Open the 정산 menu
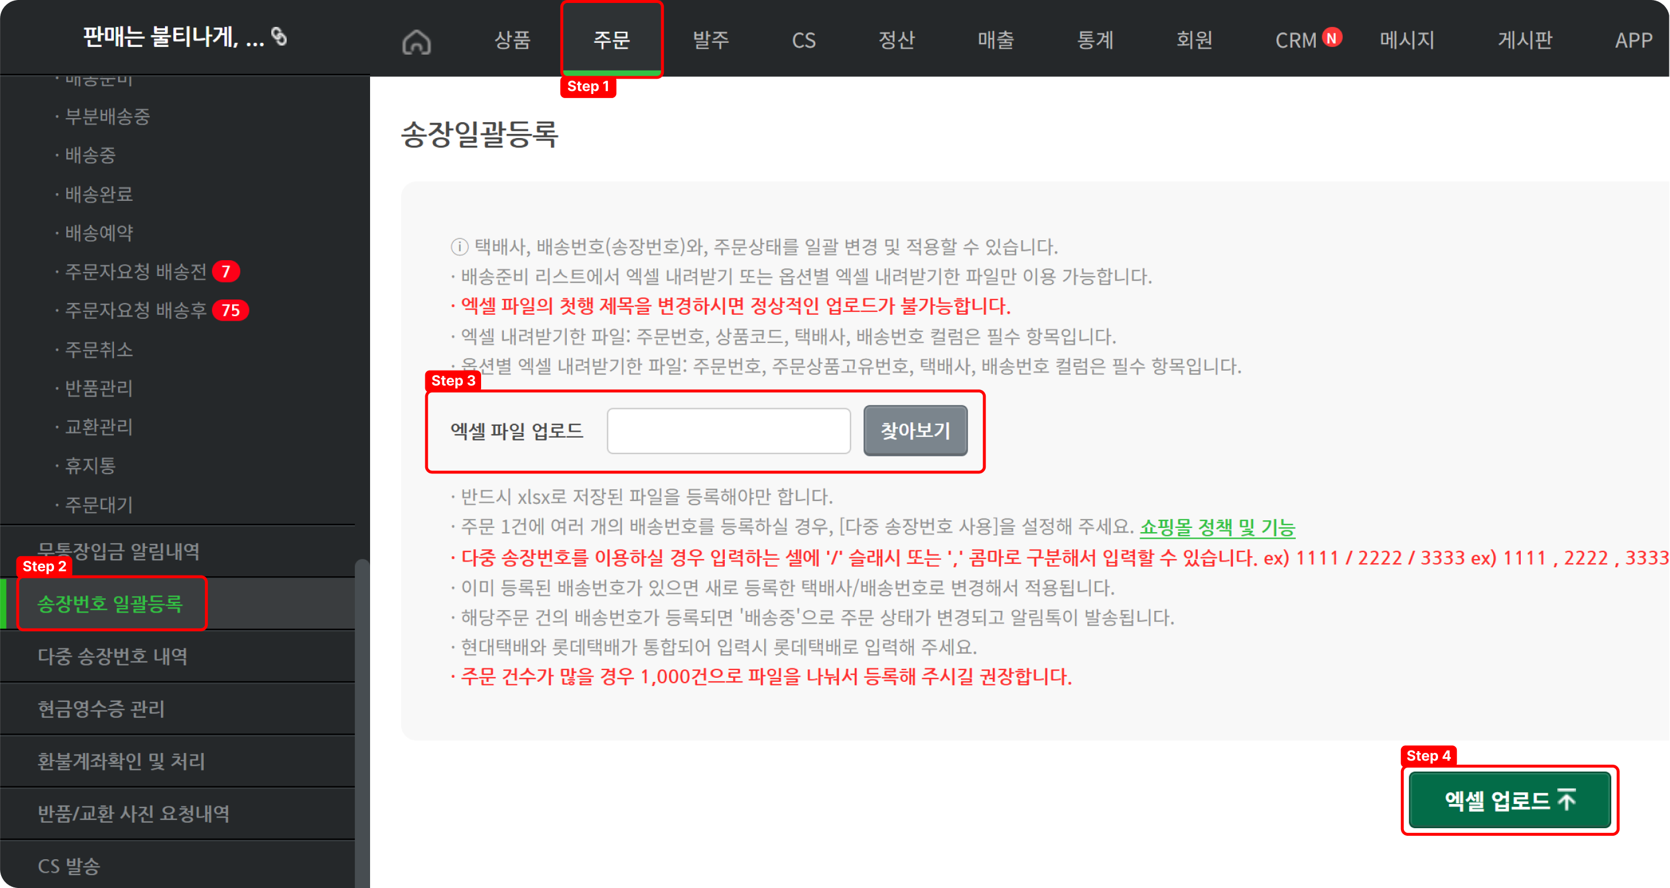This screenshot has height=888, width=1670. pyautogui.click(x=896, y=39)
